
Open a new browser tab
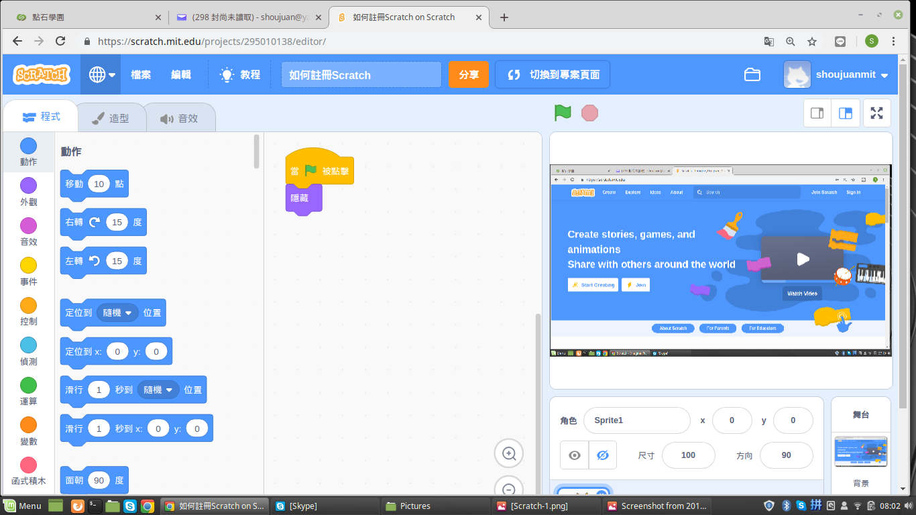[504, 17]
